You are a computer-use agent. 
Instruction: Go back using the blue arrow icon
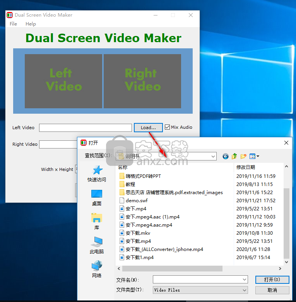click(225, 156)
